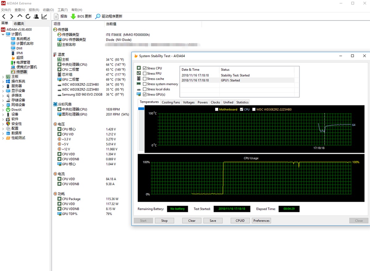Image resolution: width=370 pixels, height=271 pixels.
Task: Open the line graph toolbar icon
Action: (44, 16)
